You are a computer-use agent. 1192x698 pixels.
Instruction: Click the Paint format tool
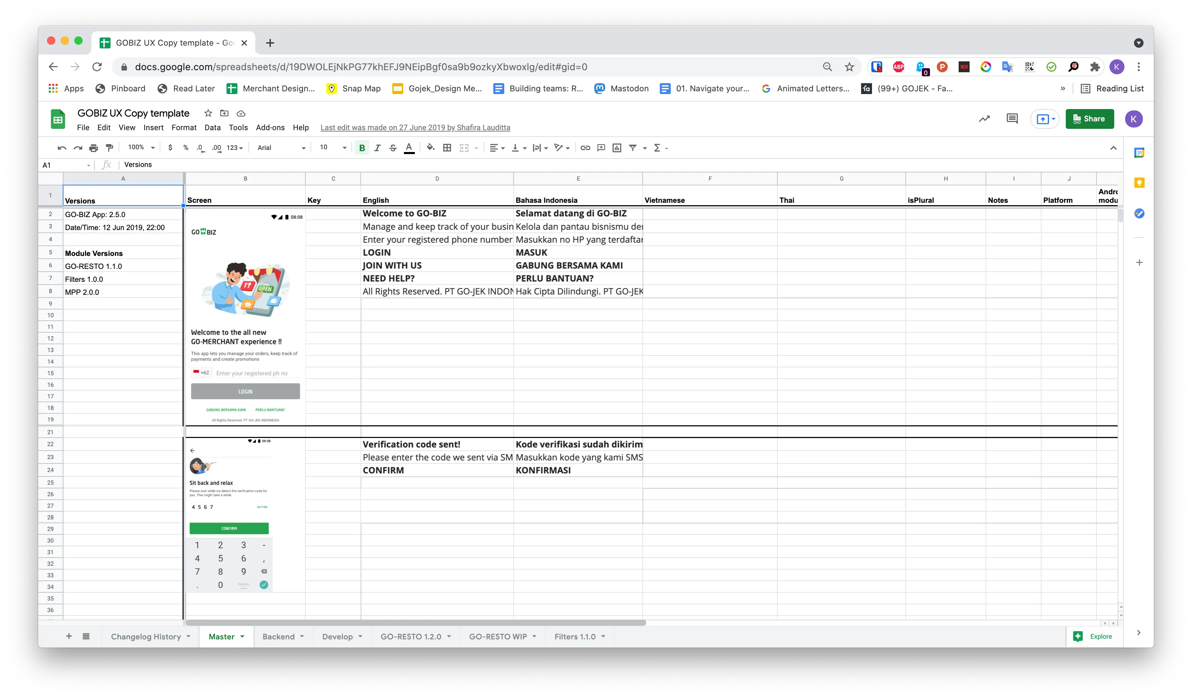(110, 148)
